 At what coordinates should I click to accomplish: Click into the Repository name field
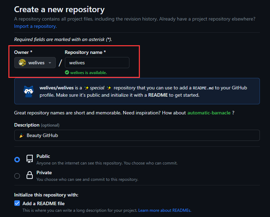coord(97,63)
